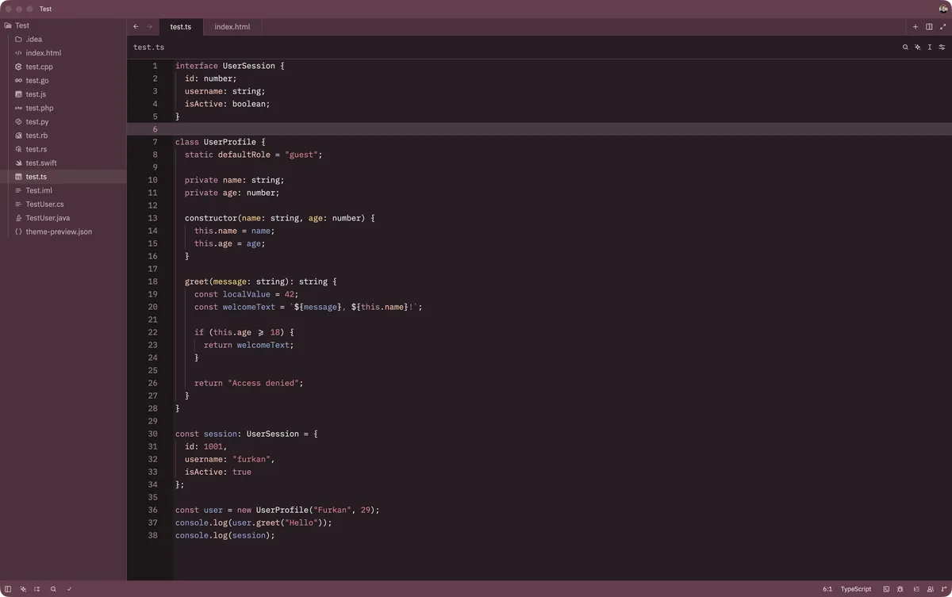Image resolution: width=952 pixels, height=597 pixels.
Task: Open index.html in the project panel
Action: click(63, 53)
